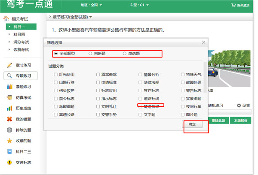The width and height of the screenshot is (258, 175).
Task: Check the 灯光使用 checkbox
Action: (56, 75)
